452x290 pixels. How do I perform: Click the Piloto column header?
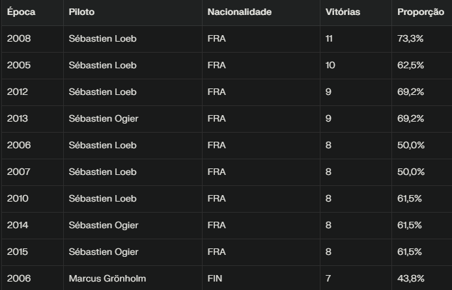click(x=81, y=12)
